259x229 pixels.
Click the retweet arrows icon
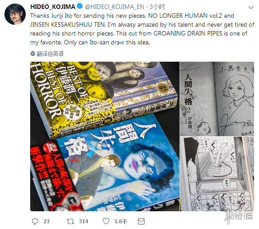pyautogui.click(x=71, y=221)
